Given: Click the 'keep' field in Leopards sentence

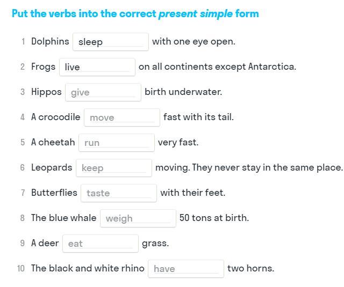Looking at the screenshot, I should [x=114, y=168].
